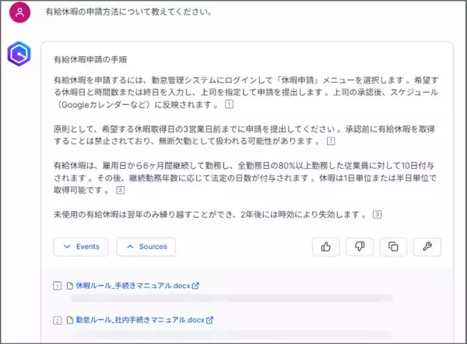This screenshot has height=344, width=467.
Task: Click the number 2 badge in sources list
Action: 57,320
